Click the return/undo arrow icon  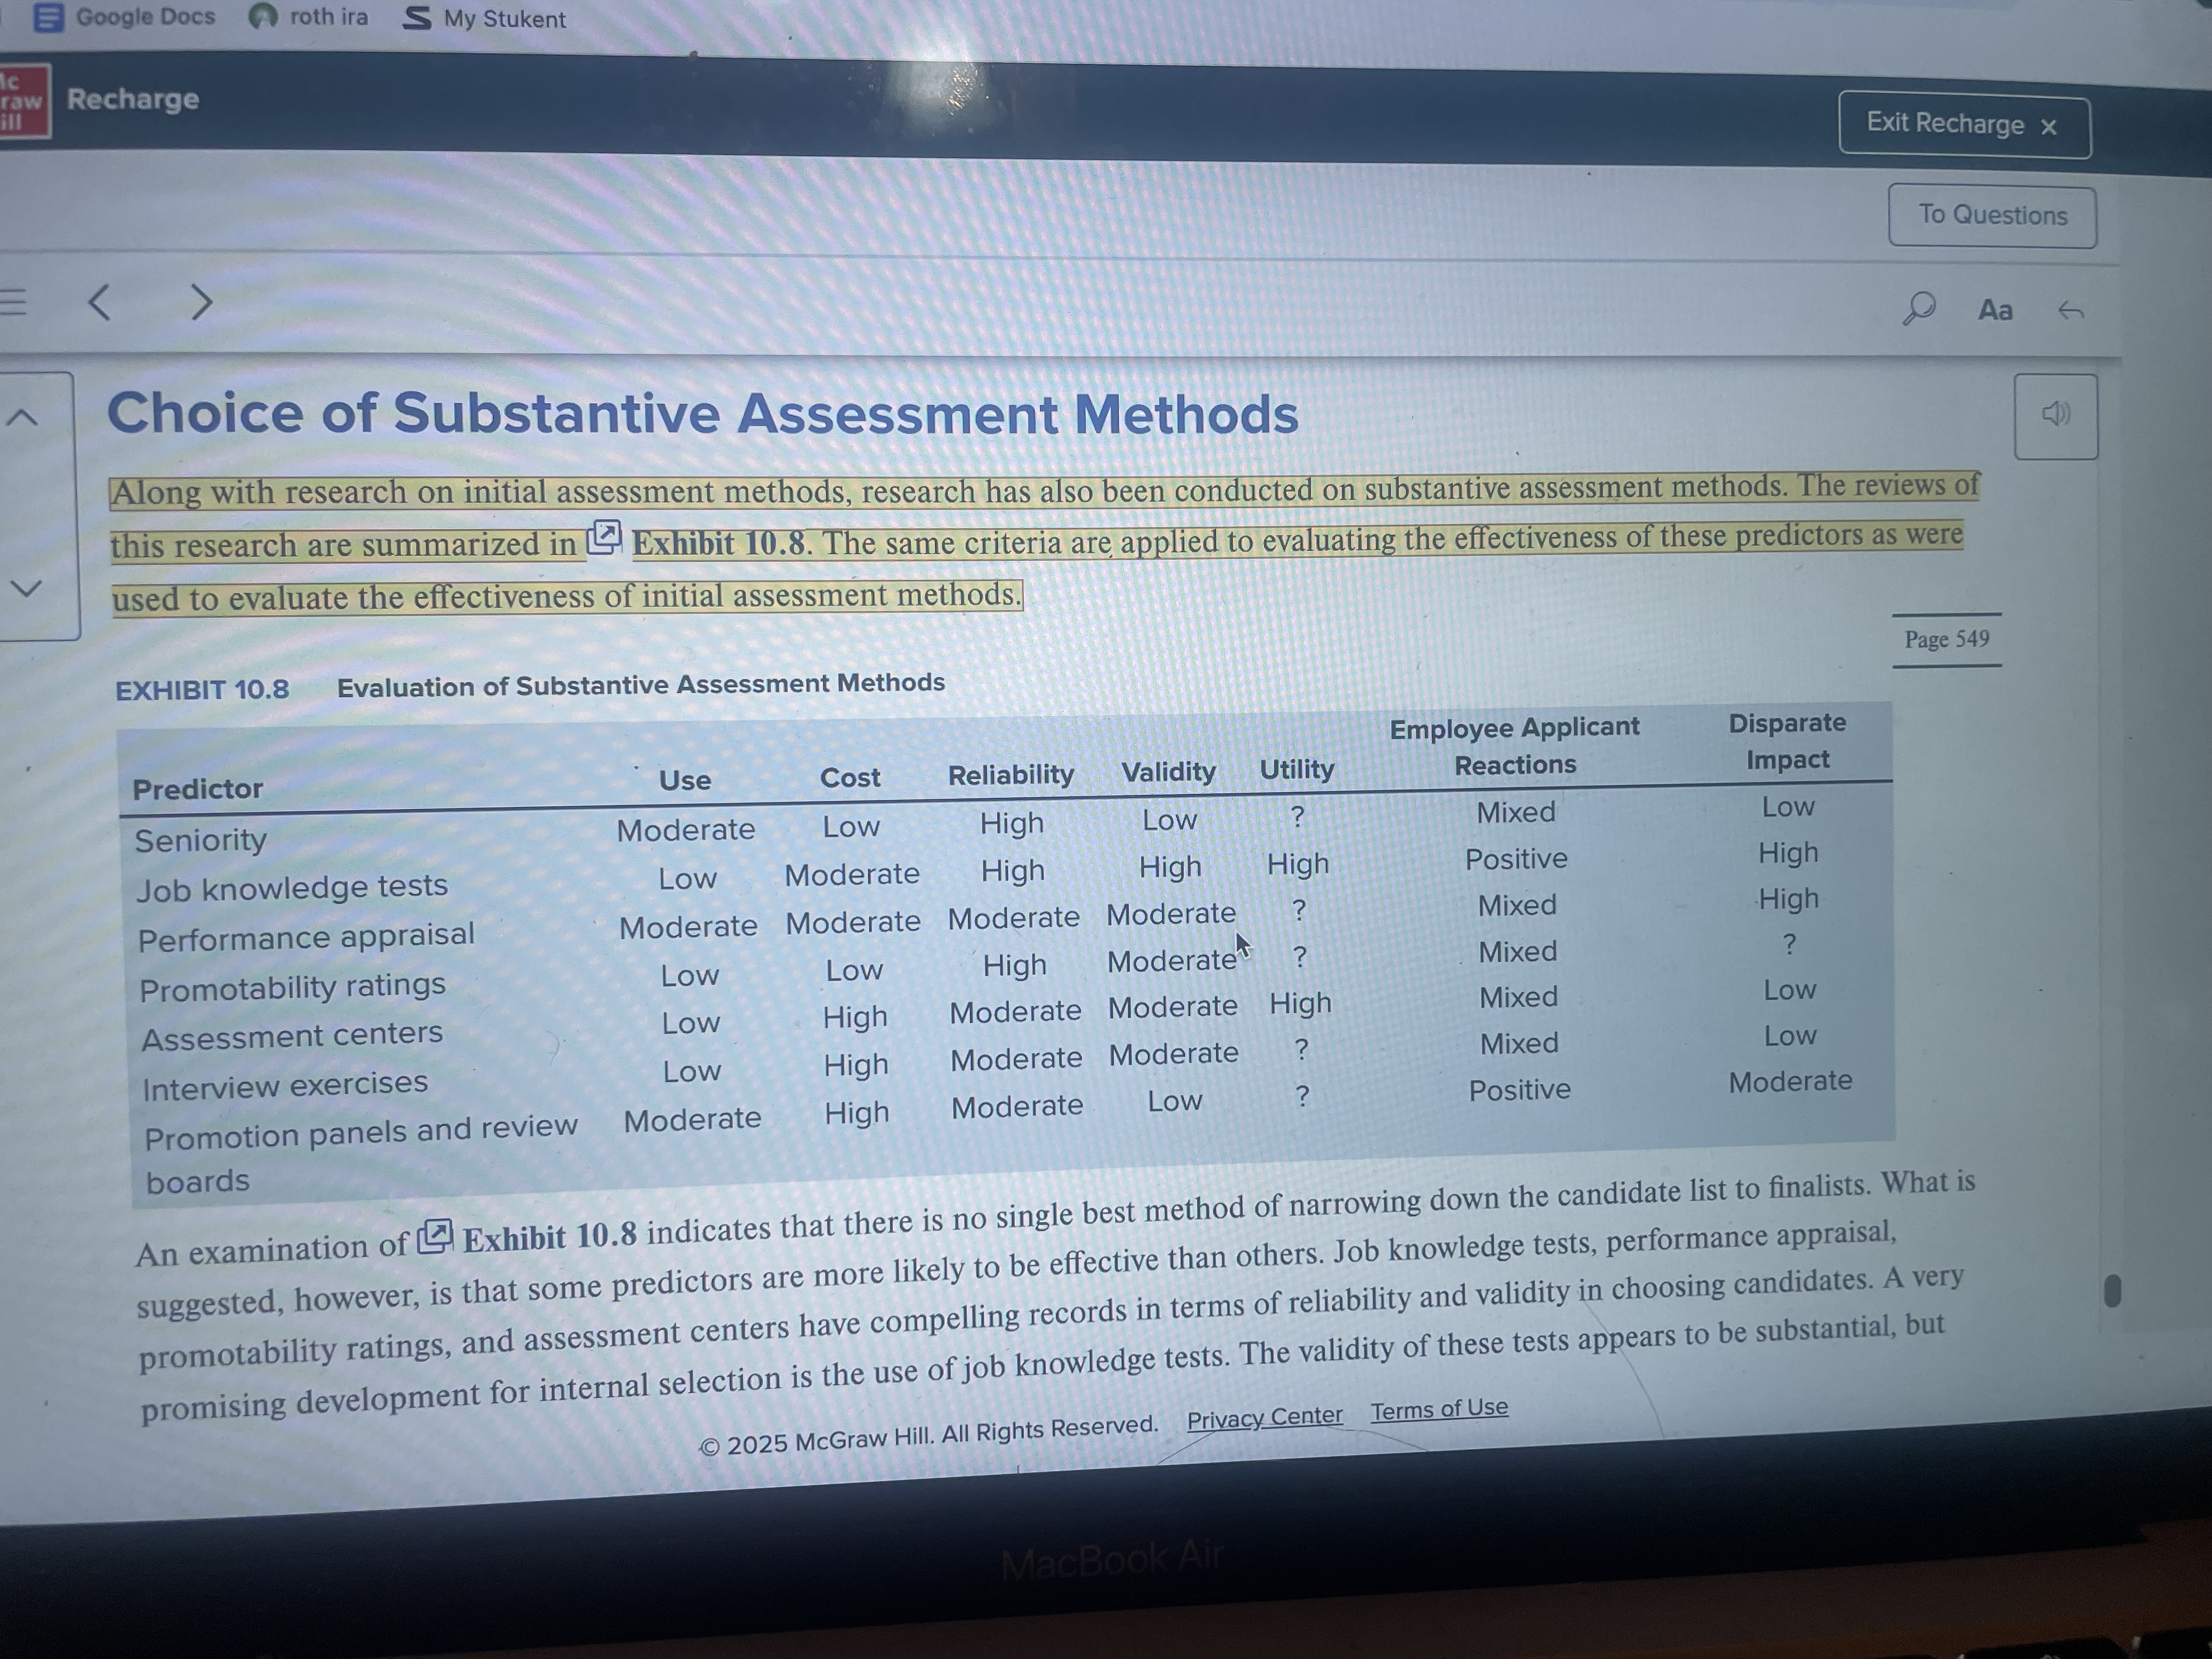click(2072, 311)
